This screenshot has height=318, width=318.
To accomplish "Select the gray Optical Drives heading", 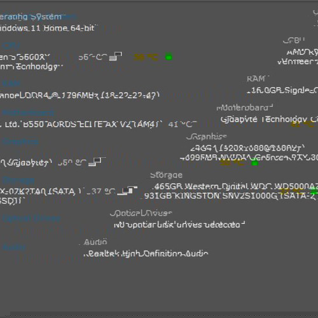I will [x=141, y=213].
